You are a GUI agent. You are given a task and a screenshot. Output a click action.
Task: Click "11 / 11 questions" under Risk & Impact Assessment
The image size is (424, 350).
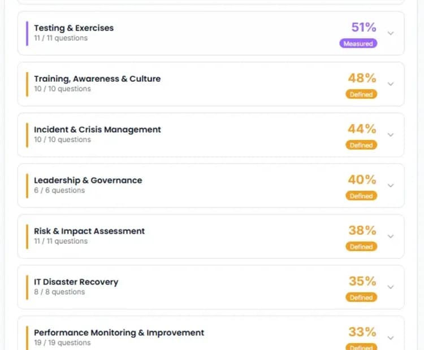point(60,241)
